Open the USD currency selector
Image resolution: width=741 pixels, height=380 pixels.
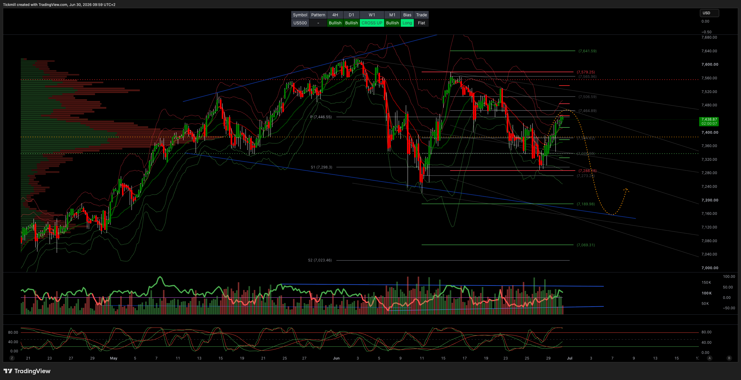pyautogui.click(x=709, y=13)
